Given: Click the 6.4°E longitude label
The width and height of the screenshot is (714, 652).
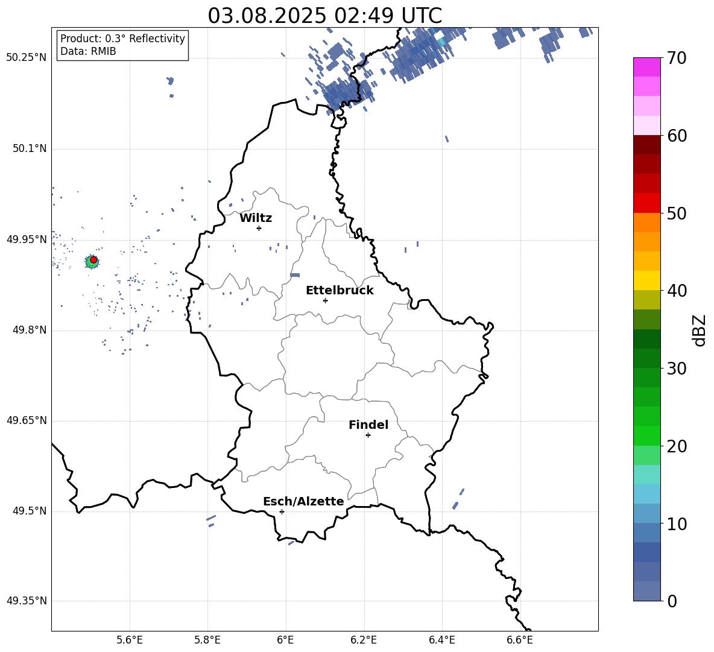Looking at the screenshot, I should (441, 640).
